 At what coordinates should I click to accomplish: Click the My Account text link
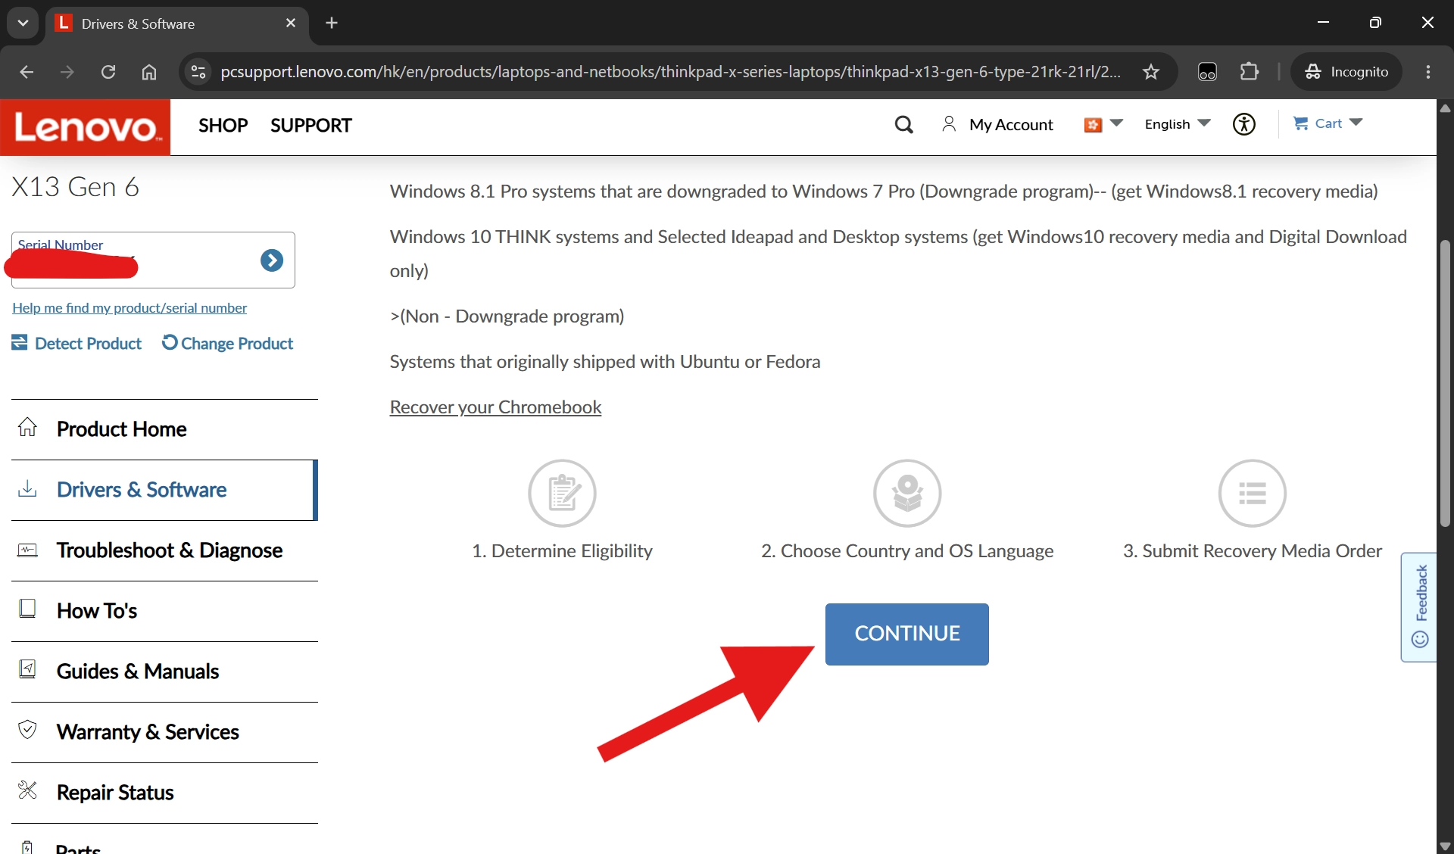click(1011, 125)
